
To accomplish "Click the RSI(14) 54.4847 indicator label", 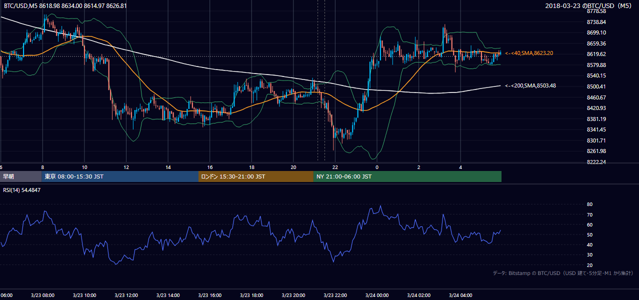I will pyautogui.click(x=22, y=190).
